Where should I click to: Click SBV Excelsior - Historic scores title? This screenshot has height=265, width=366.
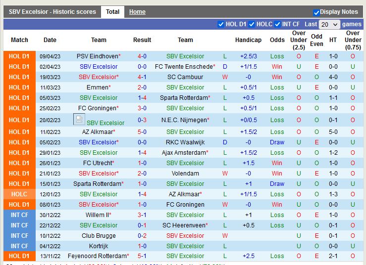point(52,12)
